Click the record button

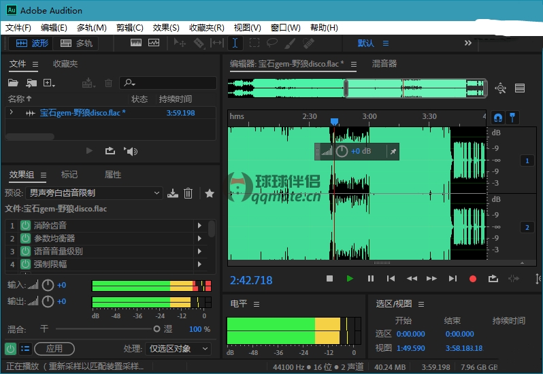click(473, 279)
